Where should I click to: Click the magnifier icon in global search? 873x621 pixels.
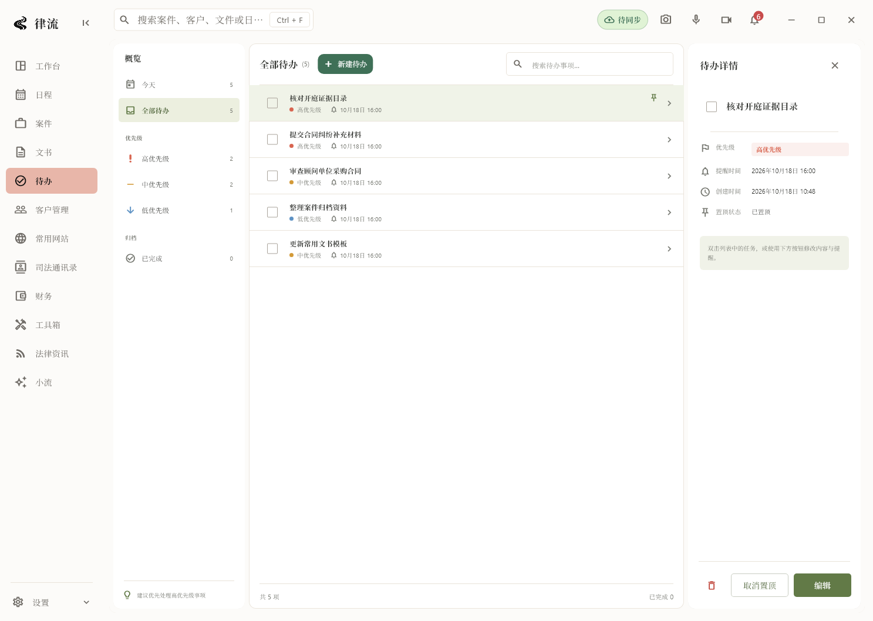tap(124, 19)
